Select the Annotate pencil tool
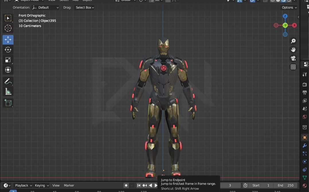309x192 pixels. pyautogui.click(x=8, y=81)
